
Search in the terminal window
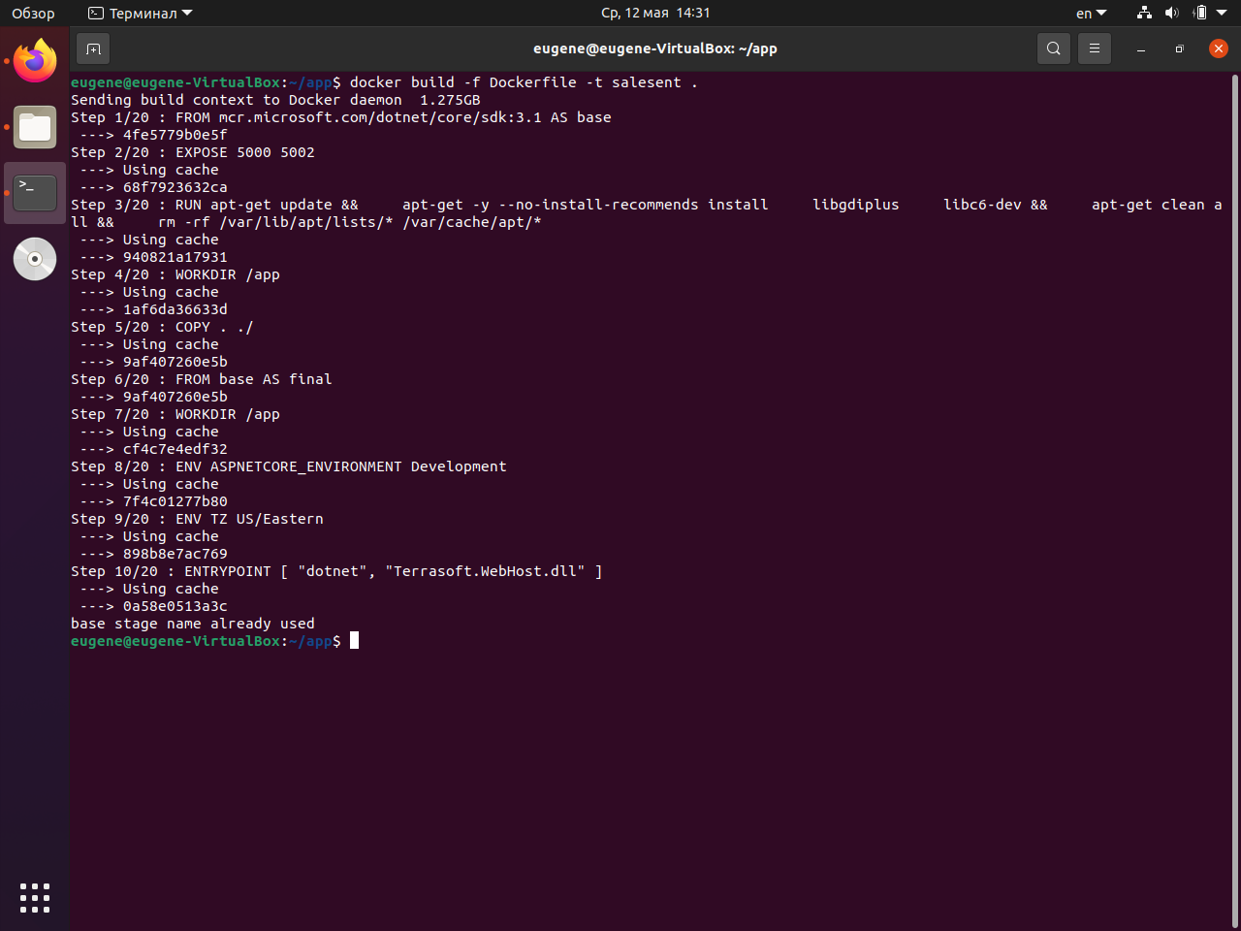pyautogui.click(x=1054, y=48)
